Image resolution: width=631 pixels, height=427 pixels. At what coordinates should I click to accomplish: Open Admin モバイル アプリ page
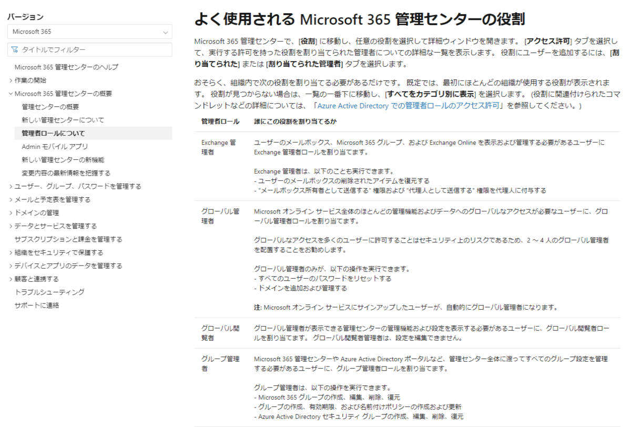(55, 147)
